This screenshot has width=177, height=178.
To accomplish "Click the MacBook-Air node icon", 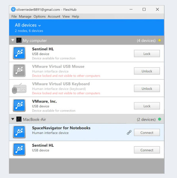I will click(19, 119).
